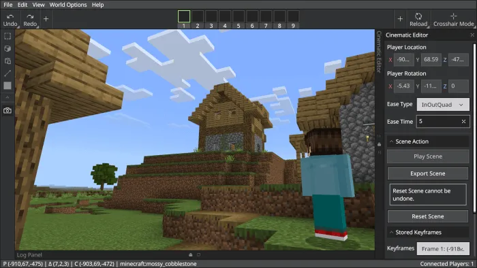Select the cube Brush tool
The height and width of the screenshot is (268, 477).
[x=7, y=48]
